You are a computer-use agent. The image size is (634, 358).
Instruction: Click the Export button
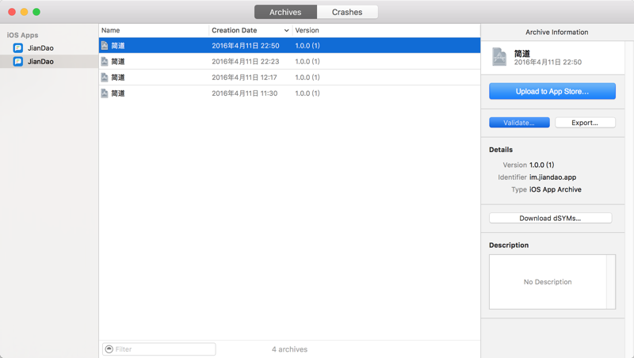pos(585,123)
